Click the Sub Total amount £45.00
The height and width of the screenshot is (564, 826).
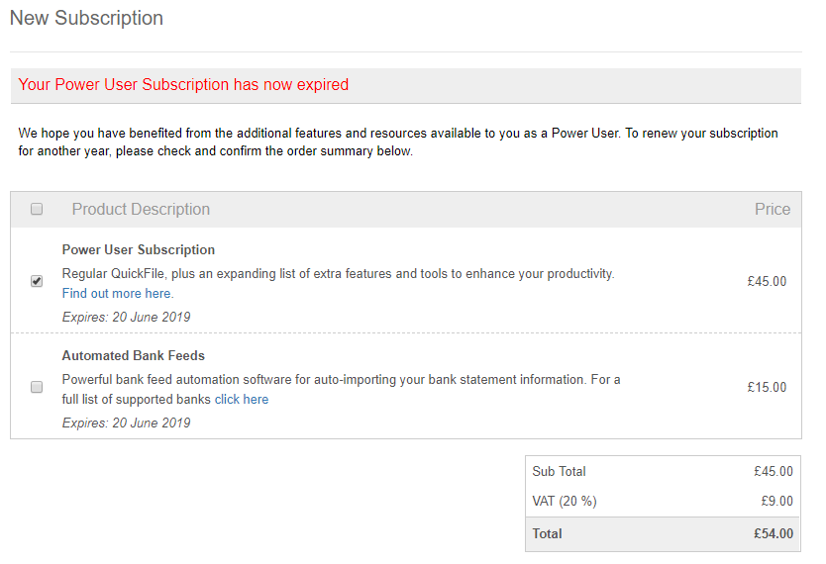(x=774, y=471)
